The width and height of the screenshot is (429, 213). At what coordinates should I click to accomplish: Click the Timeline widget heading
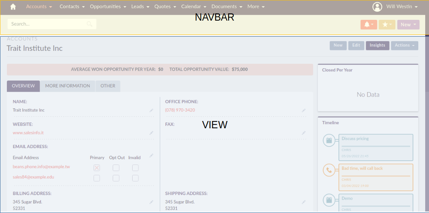[330, 123]
